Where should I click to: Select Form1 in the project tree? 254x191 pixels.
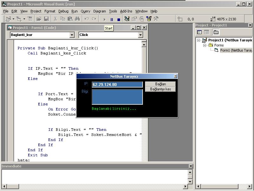point(236,50)
